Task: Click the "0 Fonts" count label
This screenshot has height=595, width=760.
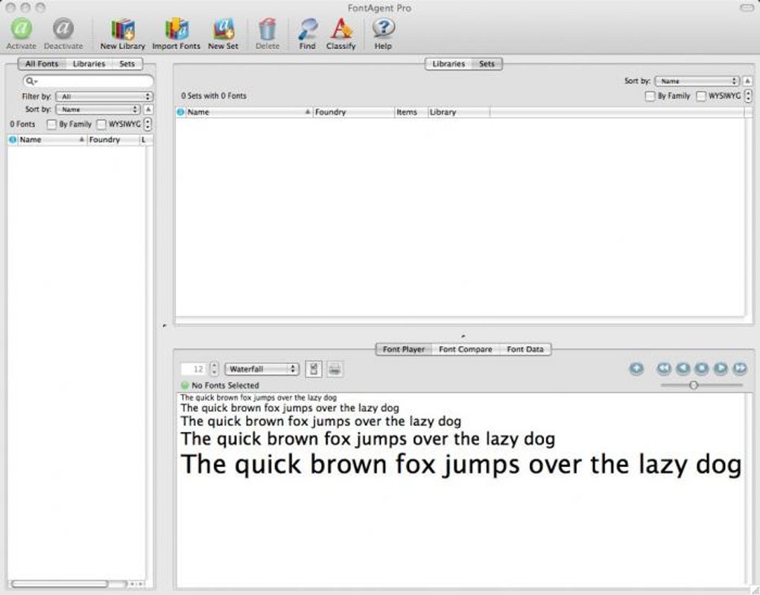Action: pyautogui.click(x=23, y=124)
